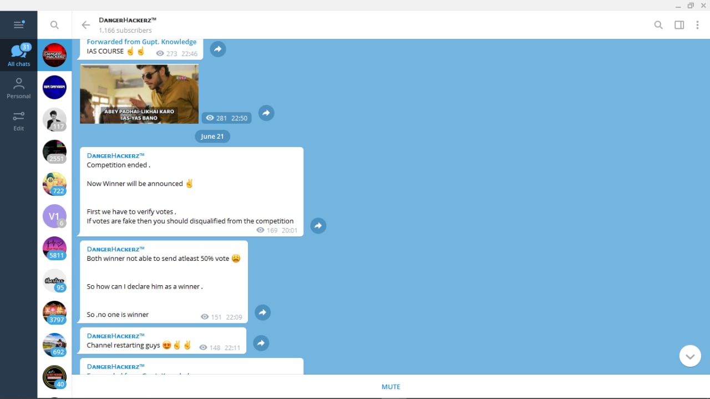
Task: Click the June 21 date badge
Action: point(212,137)
